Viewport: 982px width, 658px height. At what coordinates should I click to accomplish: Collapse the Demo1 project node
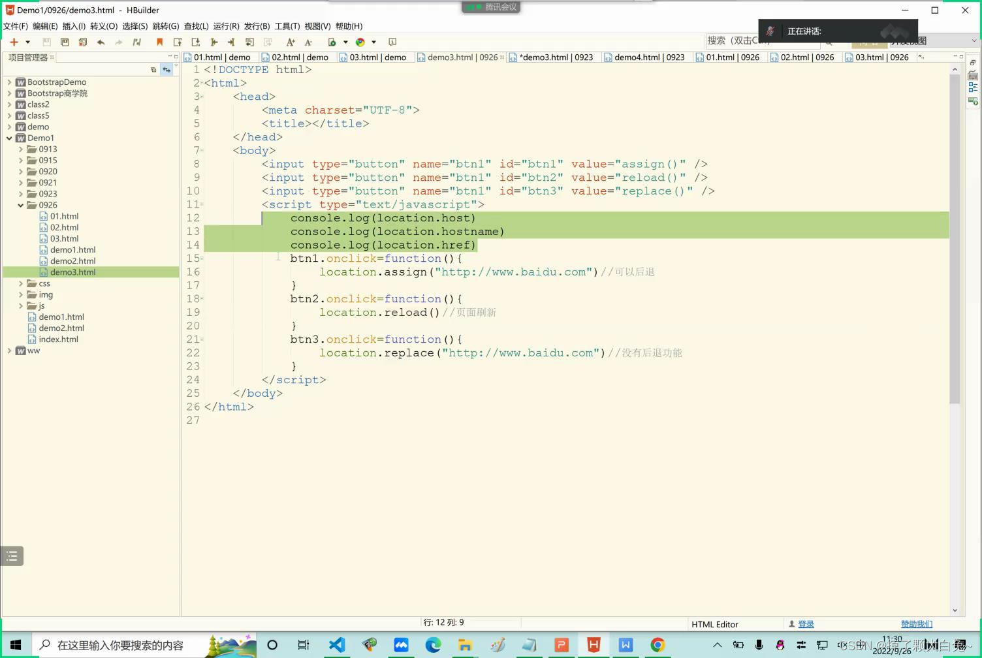point(9,138)
